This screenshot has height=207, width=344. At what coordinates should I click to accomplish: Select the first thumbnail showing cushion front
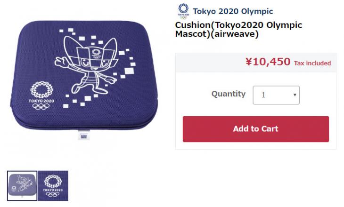tap(22, 185)
